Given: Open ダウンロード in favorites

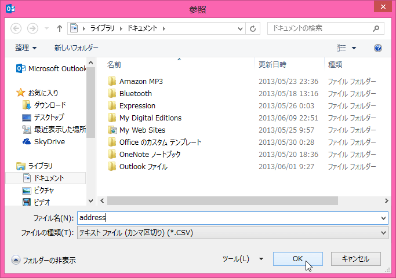Looking at the screenshot, I should tap(44, 105).
